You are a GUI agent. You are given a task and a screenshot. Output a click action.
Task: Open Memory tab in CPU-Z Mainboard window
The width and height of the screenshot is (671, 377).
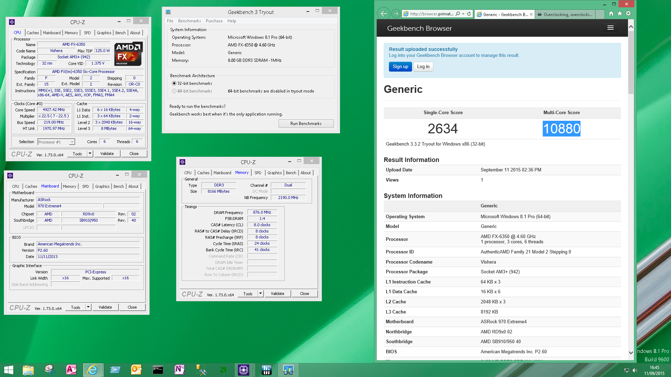pos(70,186)
